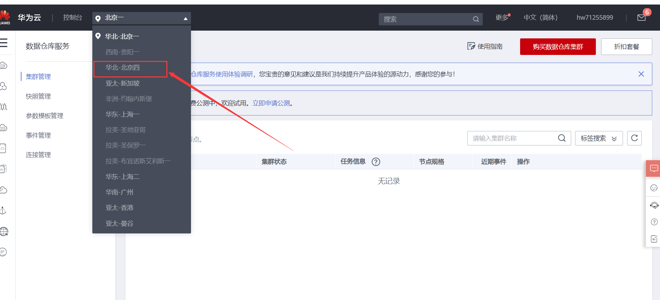Image resolution: width=660 pixels, height=300 pixels.
Task: Switch language via 中文 (简体)
Action: coord(541,18)
